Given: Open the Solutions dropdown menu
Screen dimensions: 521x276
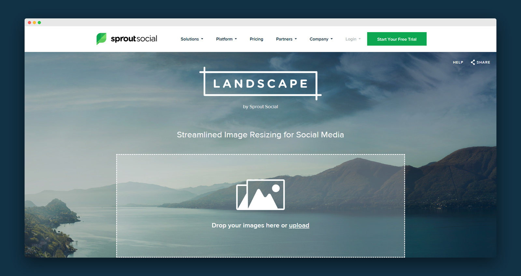Looking at the screenshot, I should [x=192, y=39].
